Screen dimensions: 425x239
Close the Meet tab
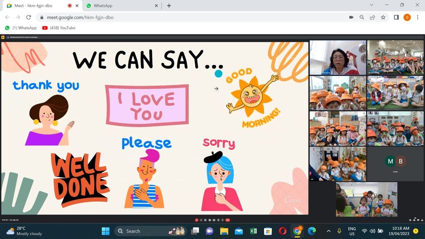pyautogui.click(x=77, y=5)
